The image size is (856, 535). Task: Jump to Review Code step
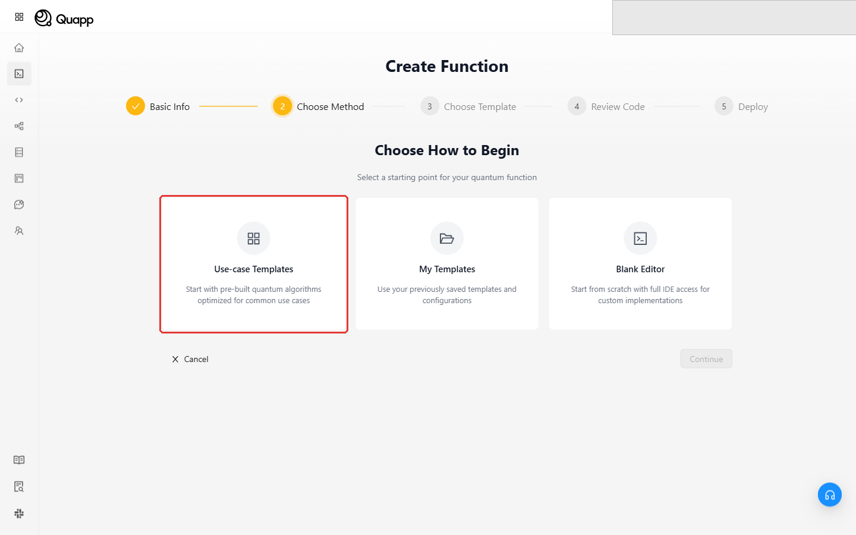pos(606,106)
